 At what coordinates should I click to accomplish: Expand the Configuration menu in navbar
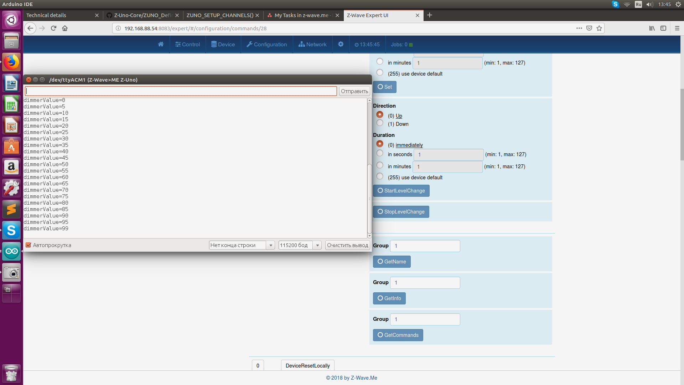coord(267,44)
